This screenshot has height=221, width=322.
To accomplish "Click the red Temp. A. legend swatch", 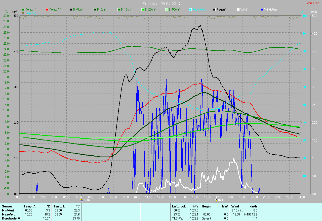I will tap(47, 10).
